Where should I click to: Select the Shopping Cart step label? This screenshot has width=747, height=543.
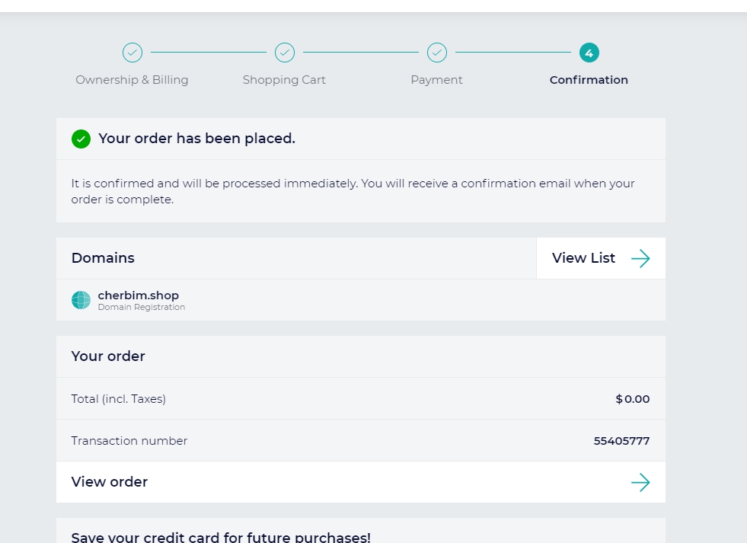click(285, 80)
